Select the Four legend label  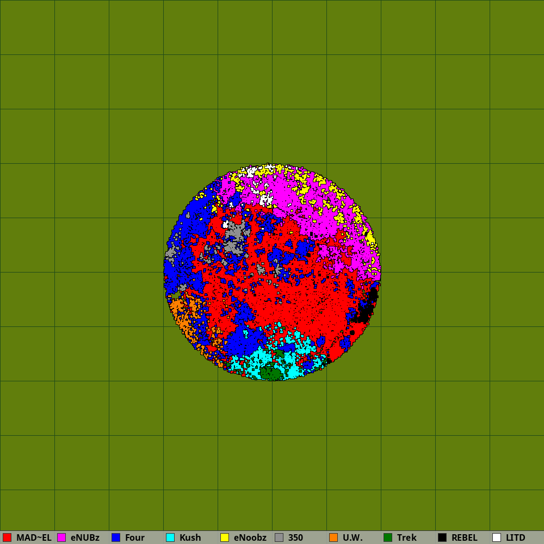point(134,537)
